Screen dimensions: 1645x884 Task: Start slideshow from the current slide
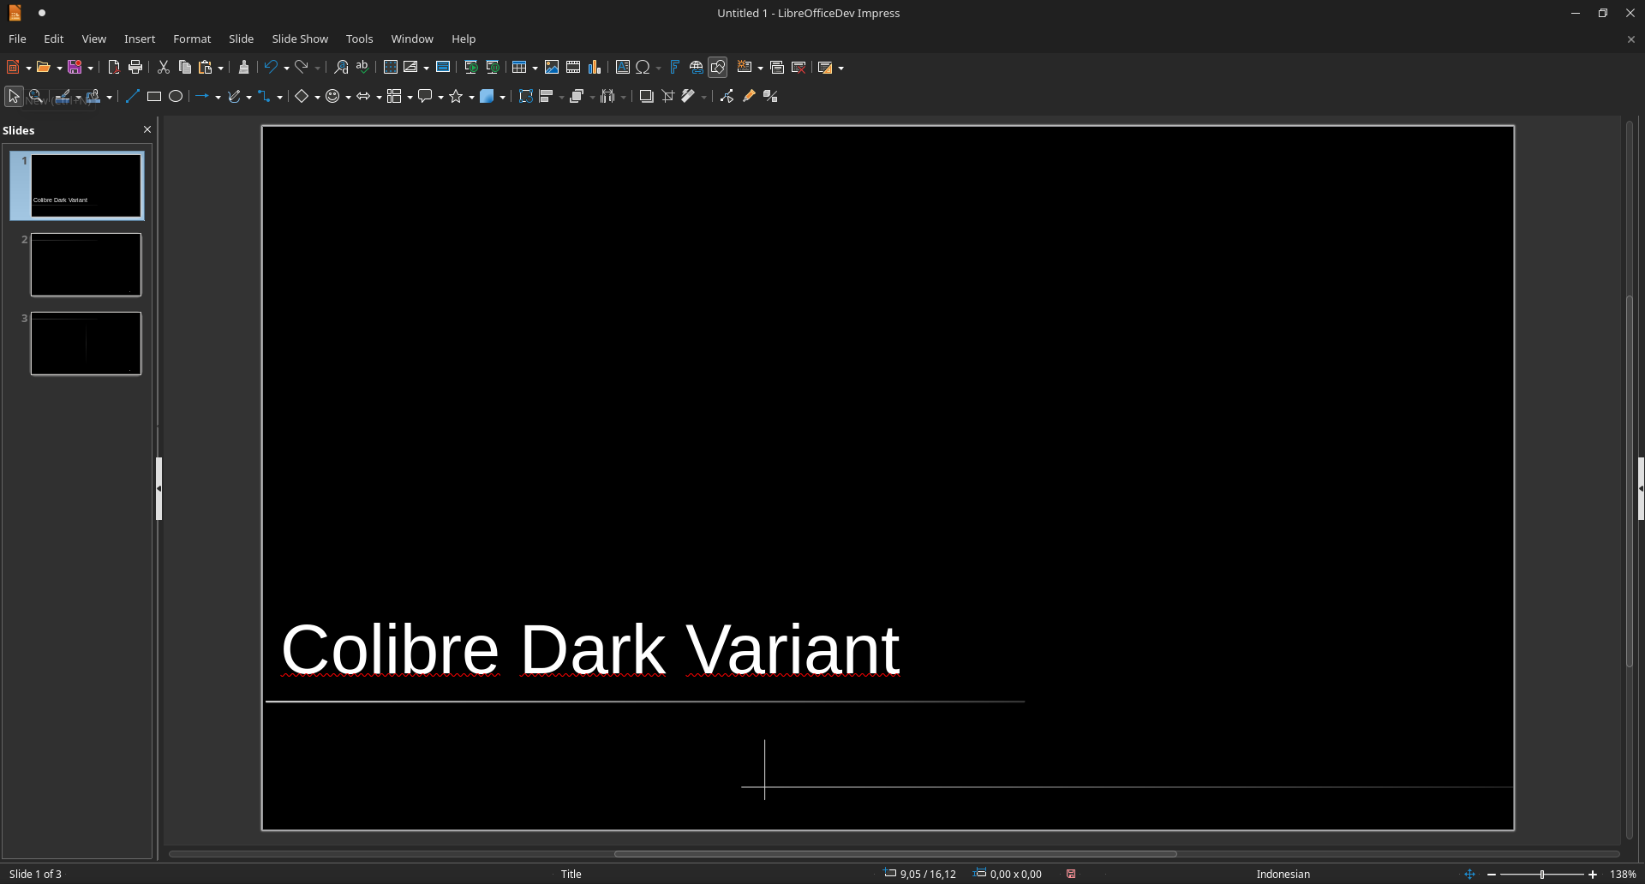click(493, 68)
